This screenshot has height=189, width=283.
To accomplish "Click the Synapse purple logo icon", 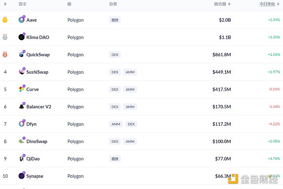I will [x=22, y=176].
